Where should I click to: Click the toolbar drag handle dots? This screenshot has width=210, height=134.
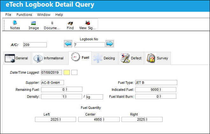point(4,25)
